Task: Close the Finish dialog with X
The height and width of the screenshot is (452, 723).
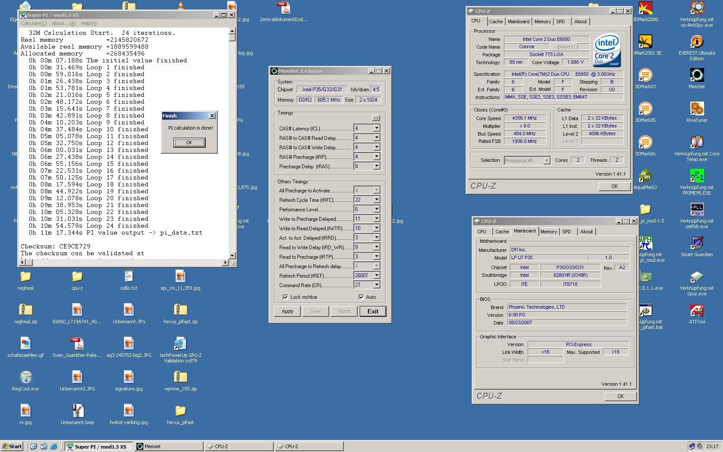Action: click(x=212, y=116)
